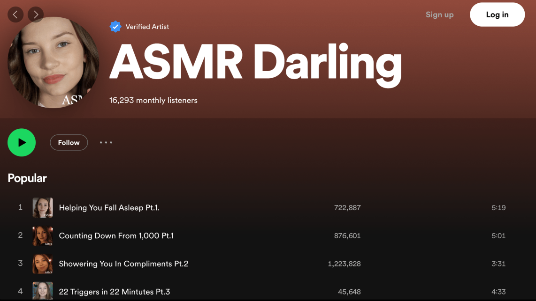Open the ASMR Darling profile picture
This screenshot has width=536, height=301.
click(x=53, y=62)
